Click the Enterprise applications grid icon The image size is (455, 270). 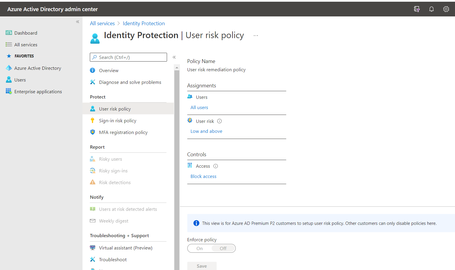pos(9,91)
